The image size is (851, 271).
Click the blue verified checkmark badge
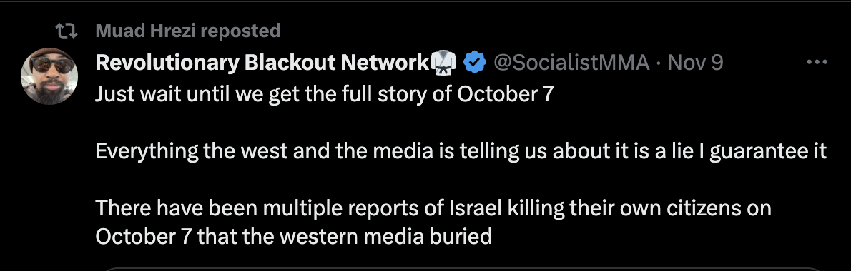(475, 63)
